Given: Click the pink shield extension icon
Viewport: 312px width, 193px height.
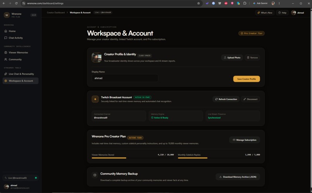Looking at the screenshot, I should (x=232, y=3).
